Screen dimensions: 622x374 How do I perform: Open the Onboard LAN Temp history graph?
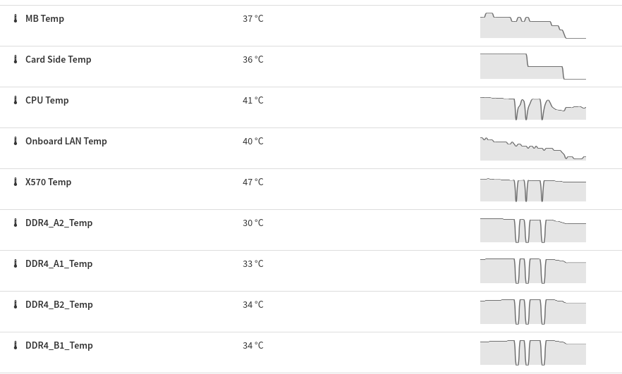coord(532,148)
